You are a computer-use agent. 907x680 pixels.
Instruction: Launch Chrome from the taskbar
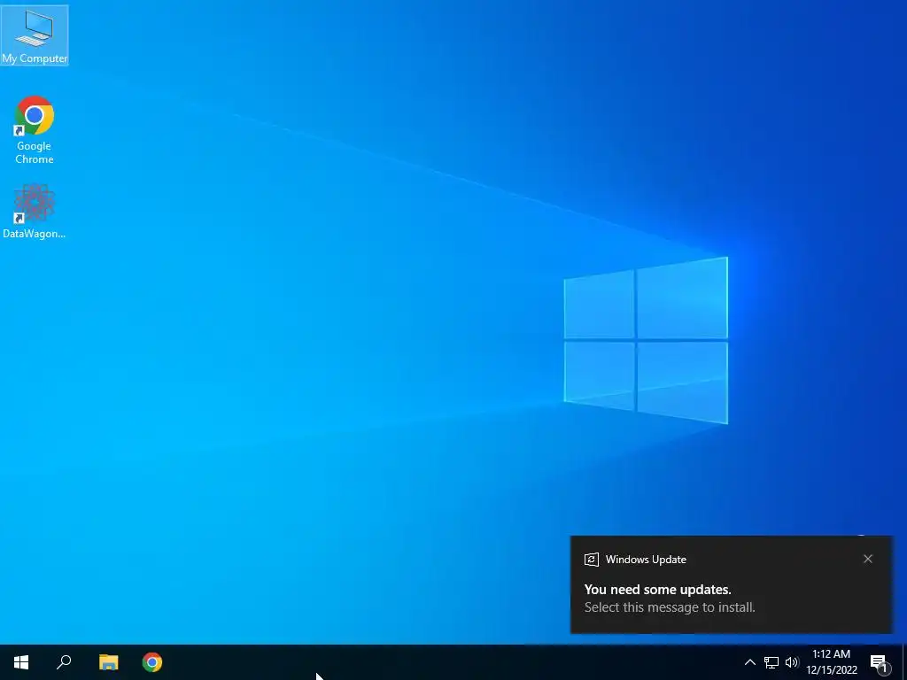152,662
